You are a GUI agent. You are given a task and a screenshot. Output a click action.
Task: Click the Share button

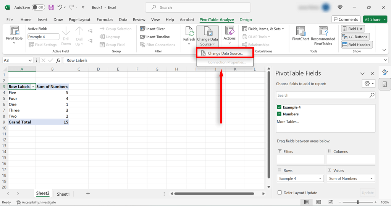(x=373, y=19)
